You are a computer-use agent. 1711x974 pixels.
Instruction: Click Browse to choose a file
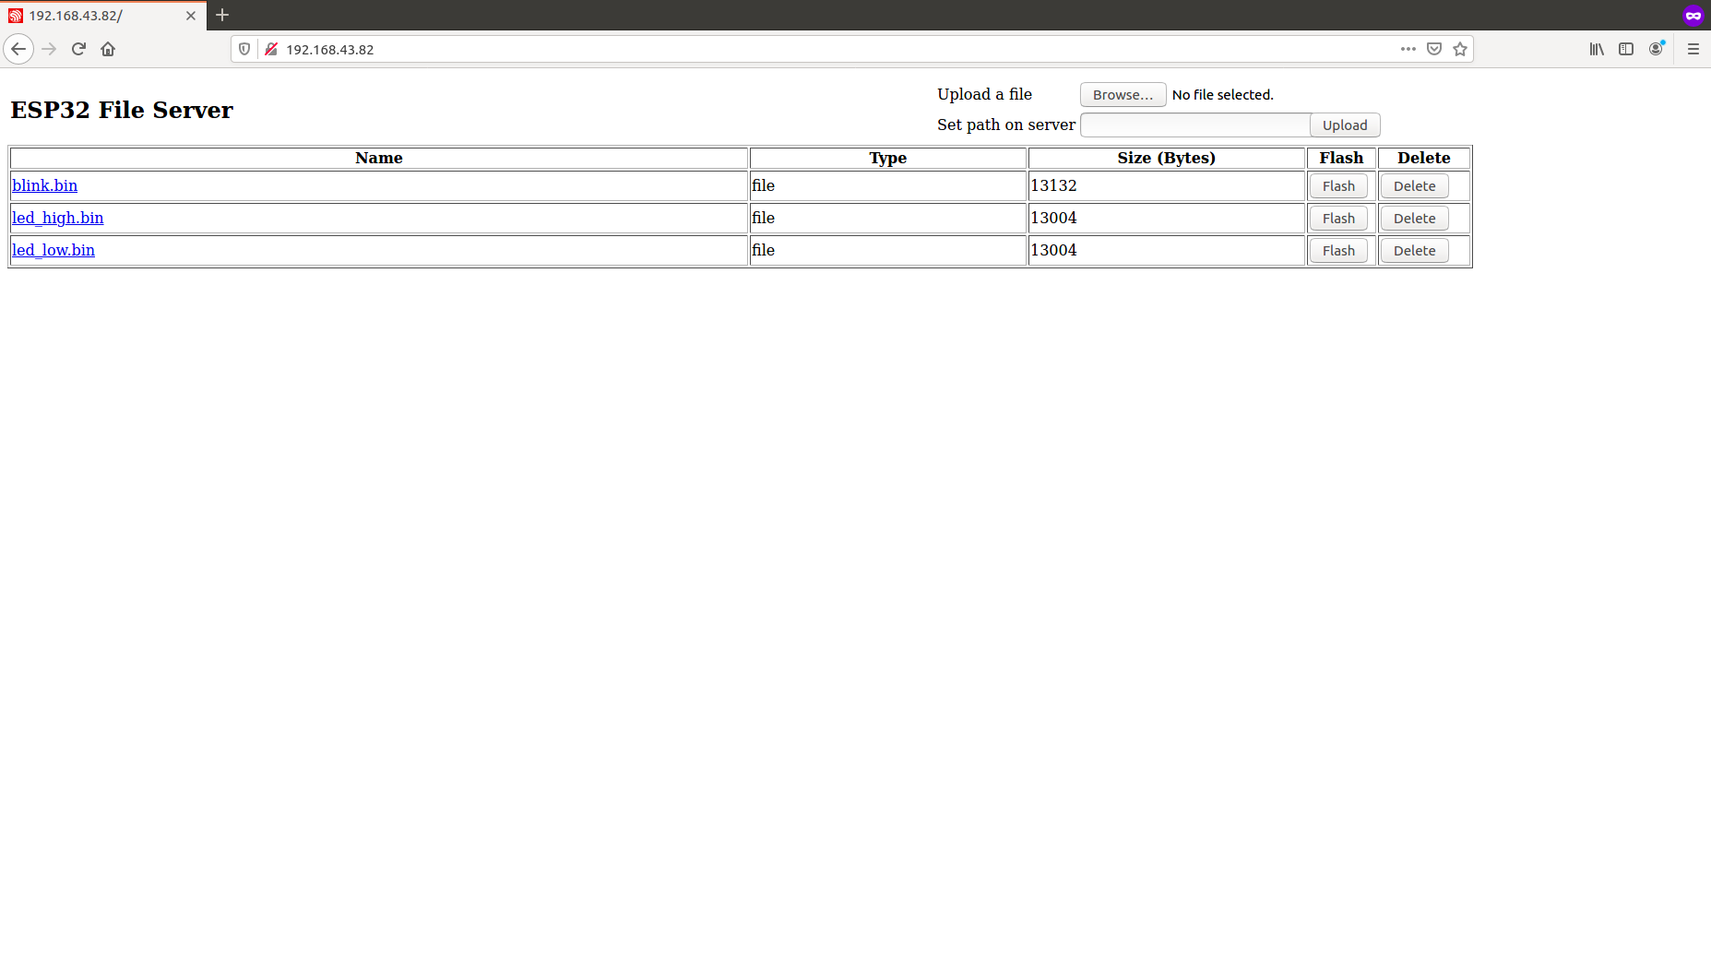[x=1123, y=95]
